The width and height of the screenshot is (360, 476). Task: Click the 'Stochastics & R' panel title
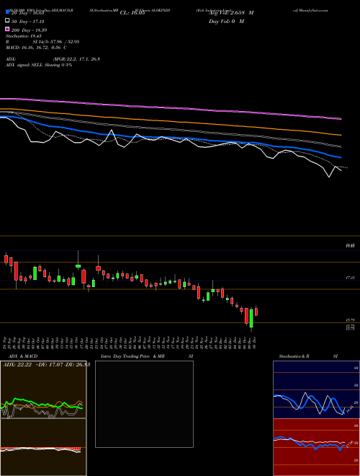pos(294,356)
